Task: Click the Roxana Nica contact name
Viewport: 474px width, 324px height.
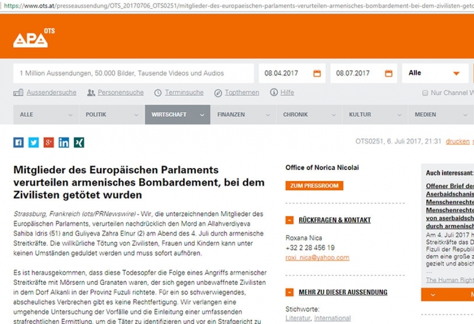Action: pyautogui.click(x=304, y=238)
